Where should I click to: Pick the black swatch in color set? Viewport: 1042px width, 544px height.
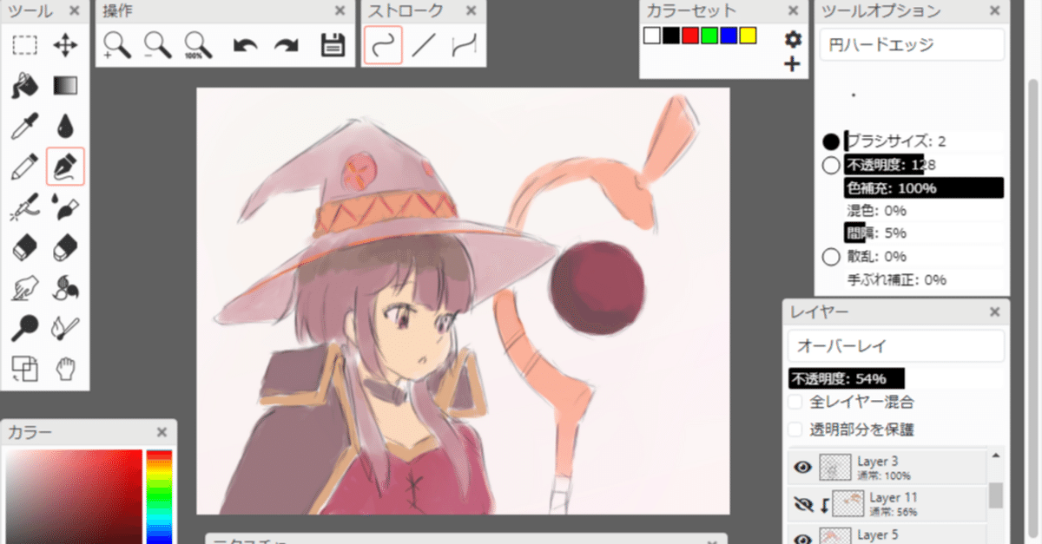[x=671, y=36]
